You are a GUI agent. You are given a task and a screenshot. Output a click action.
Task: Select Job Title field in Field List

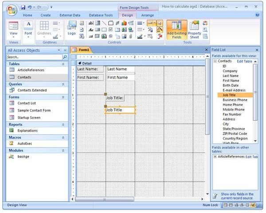(x=235, y=95)
